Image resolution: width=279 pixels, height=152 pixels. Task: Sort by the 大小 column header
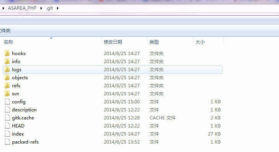(x=200, y=42)
